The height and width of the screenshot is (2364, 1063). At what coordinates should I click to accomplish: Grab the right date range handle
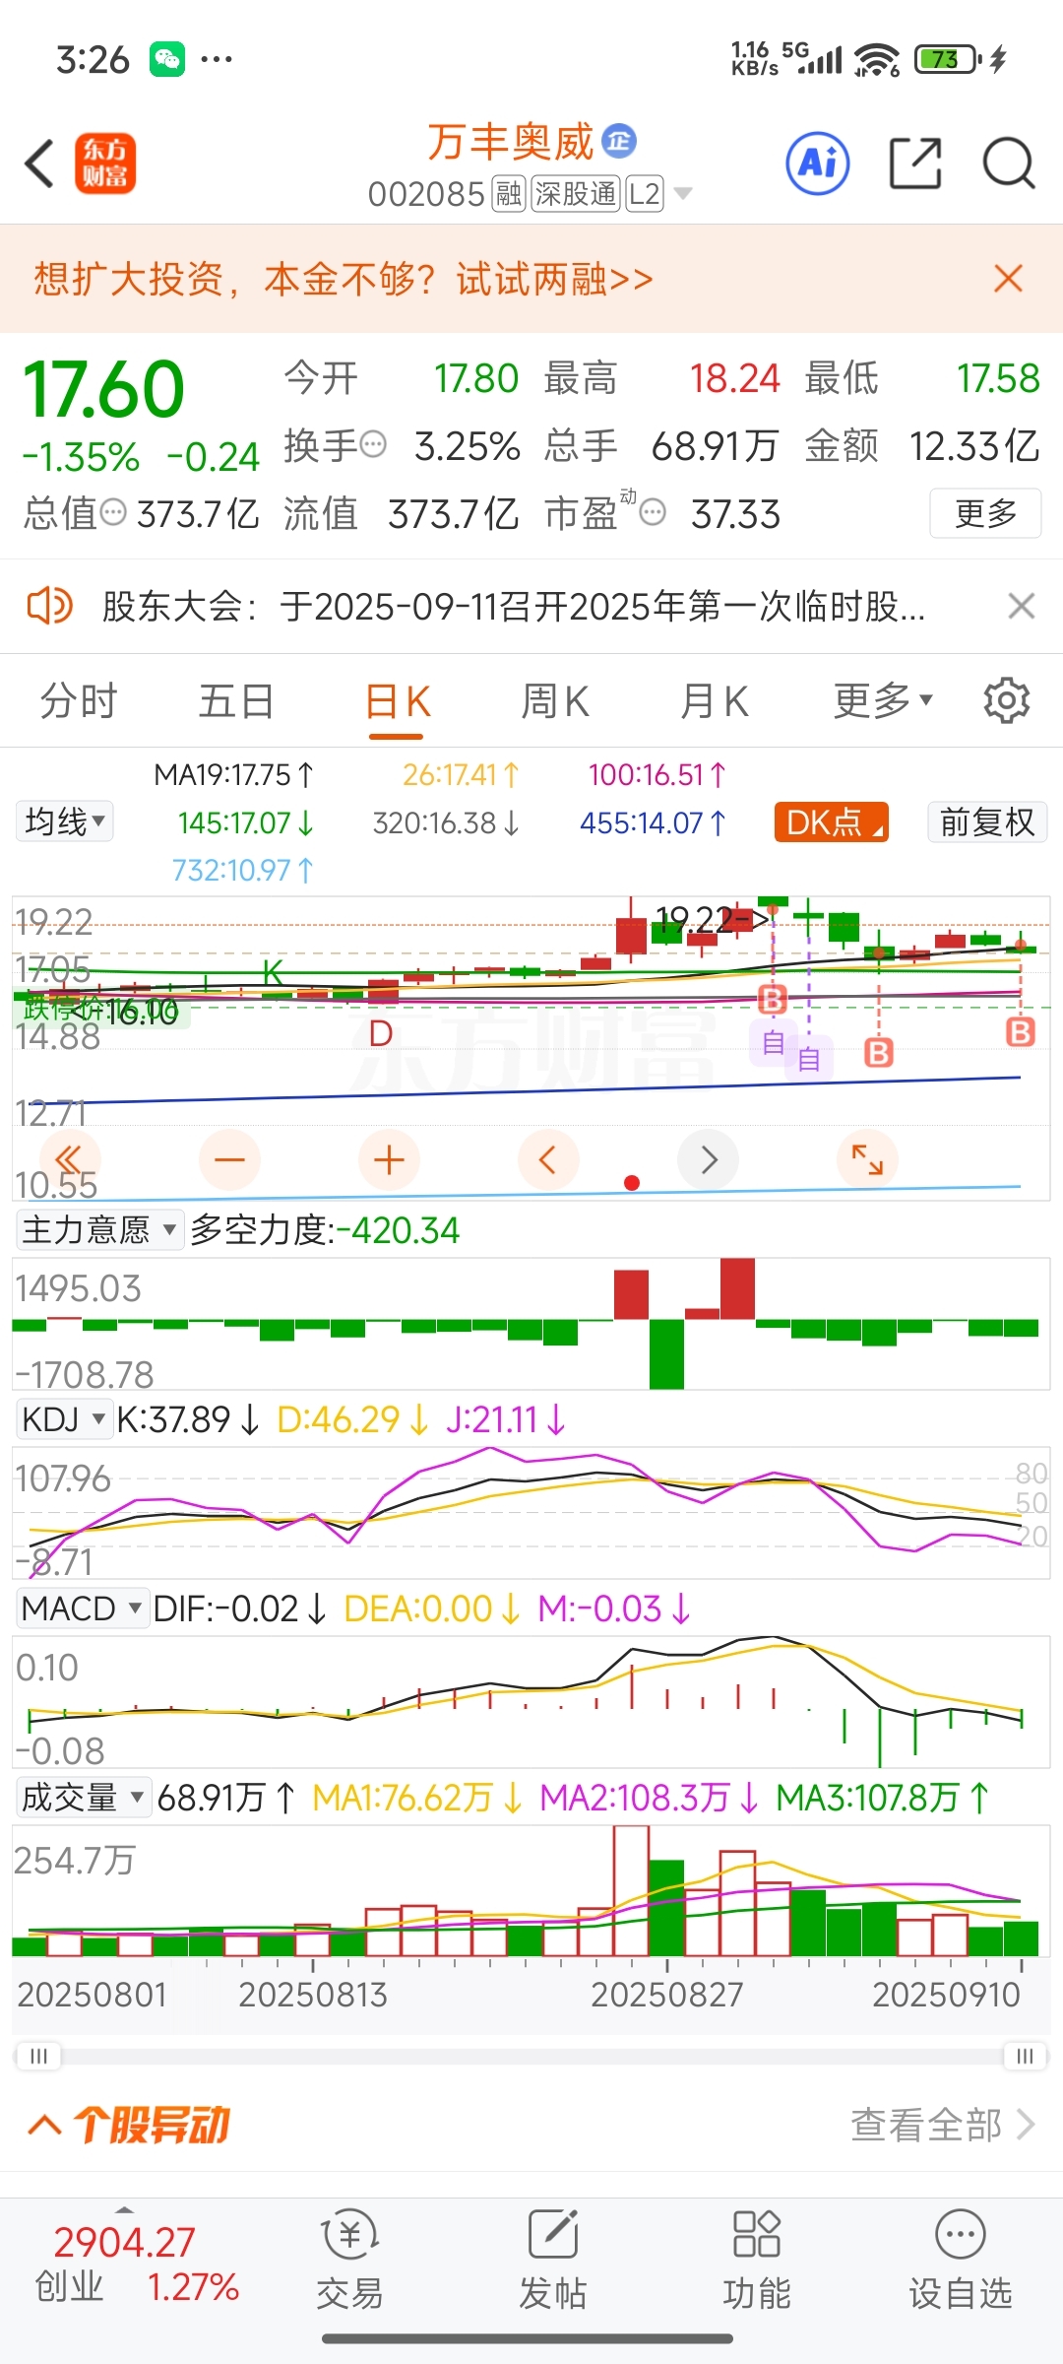[x=1025, y=2056]
